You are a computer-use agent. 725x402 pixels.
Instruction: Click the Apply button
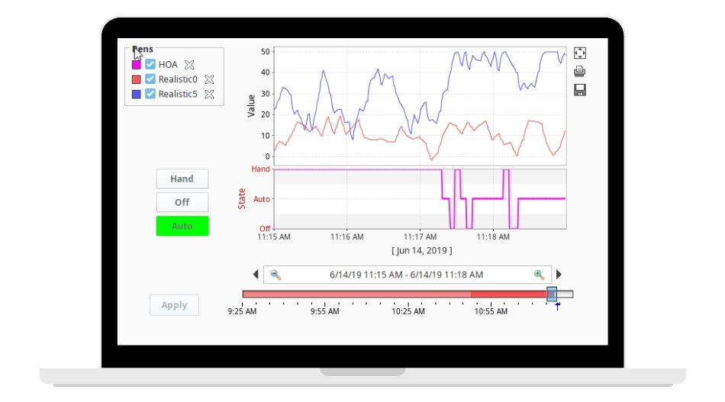tap(174, 305)
